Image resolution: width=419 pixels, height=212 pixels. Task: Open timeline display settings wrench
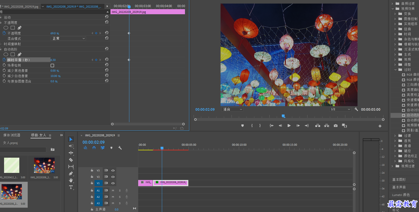[x=120, y=148]
